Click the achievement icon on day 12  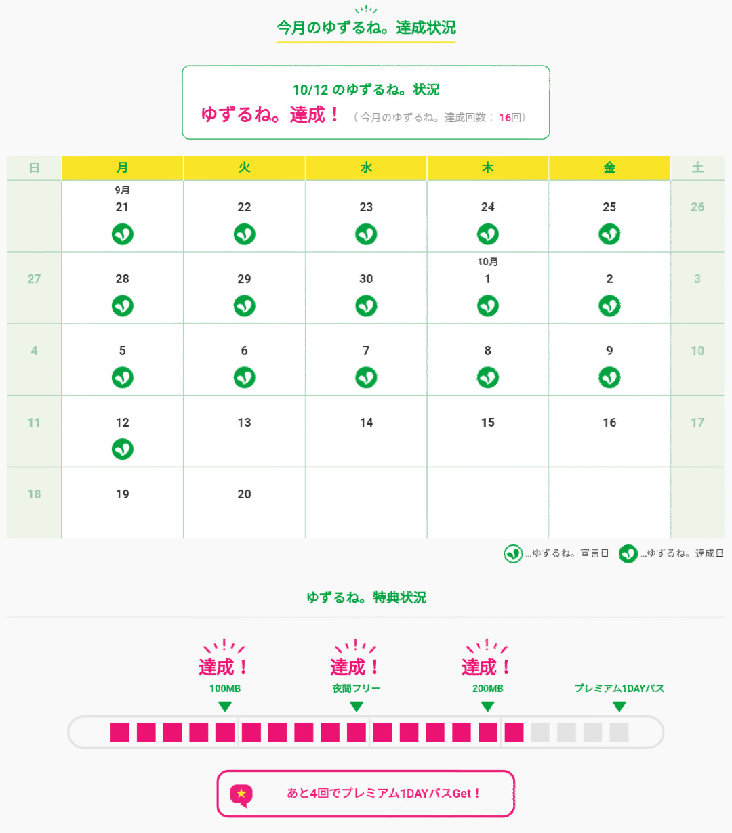(123, 449)
